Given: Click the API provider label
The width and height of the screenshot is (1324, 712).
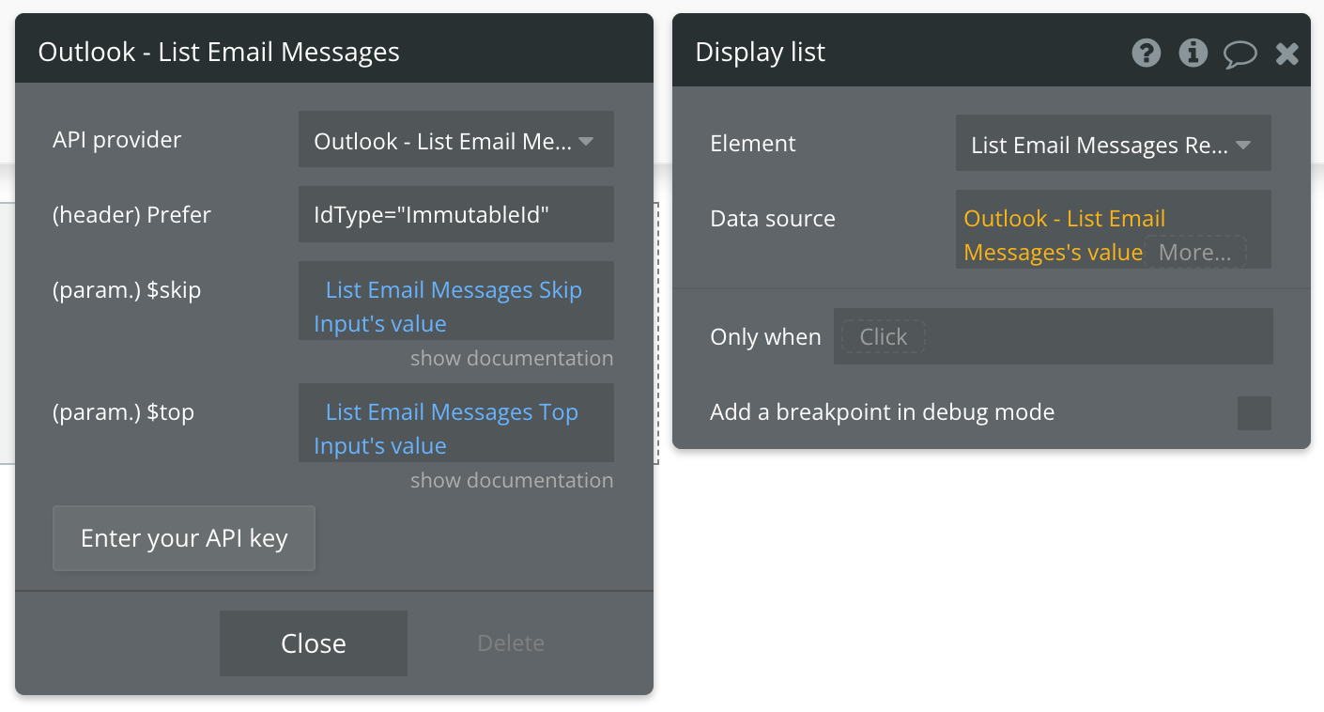Looking at the screenshot, I should 117,140.
